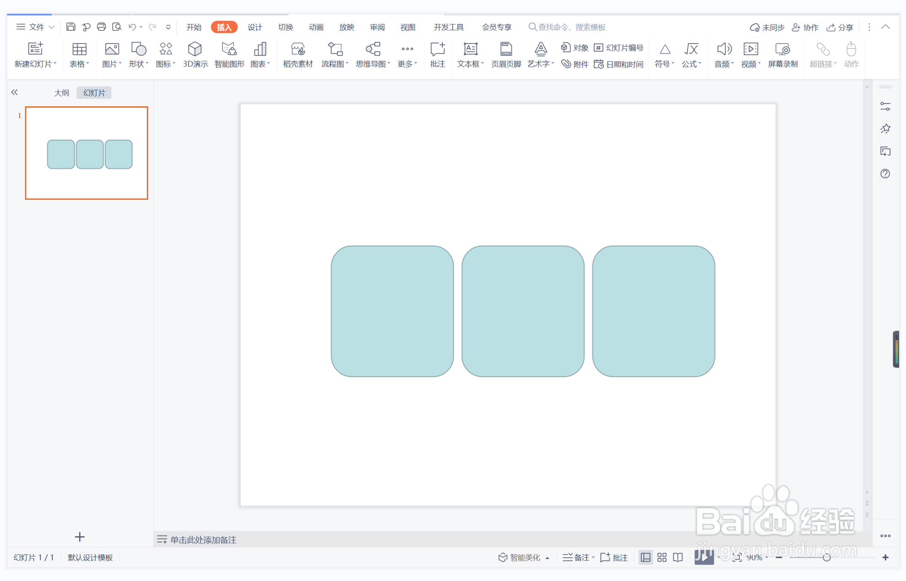Viewport: 906px width, 581px height.
Task: Expand the 形状 shapes dropdown
Action: (x=138, y=54)
